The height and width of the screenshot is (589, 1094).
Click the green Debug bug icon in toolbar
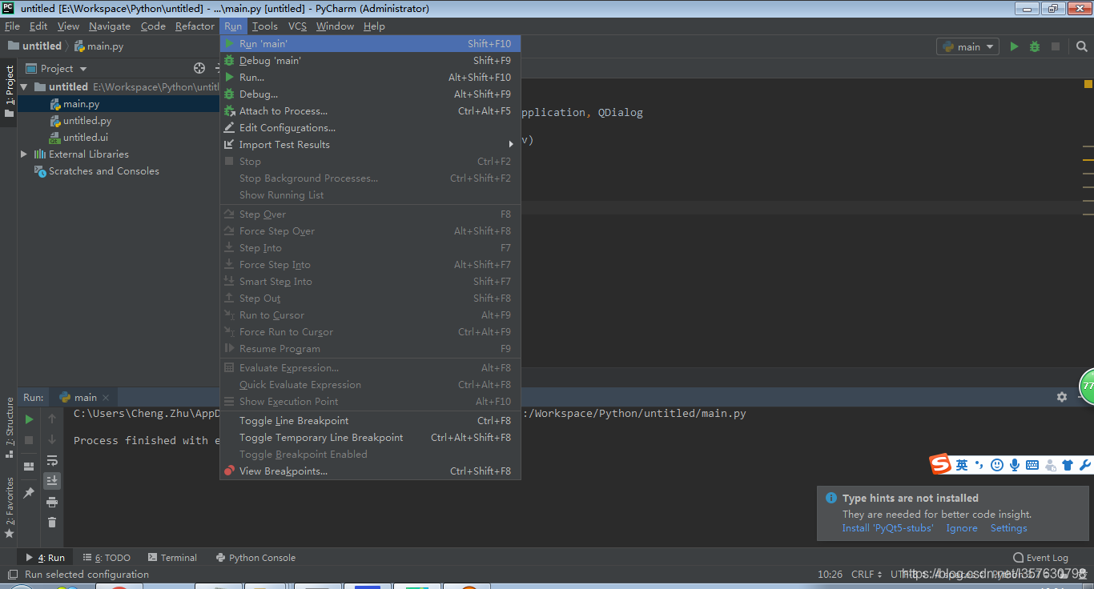pos(1035,46)
